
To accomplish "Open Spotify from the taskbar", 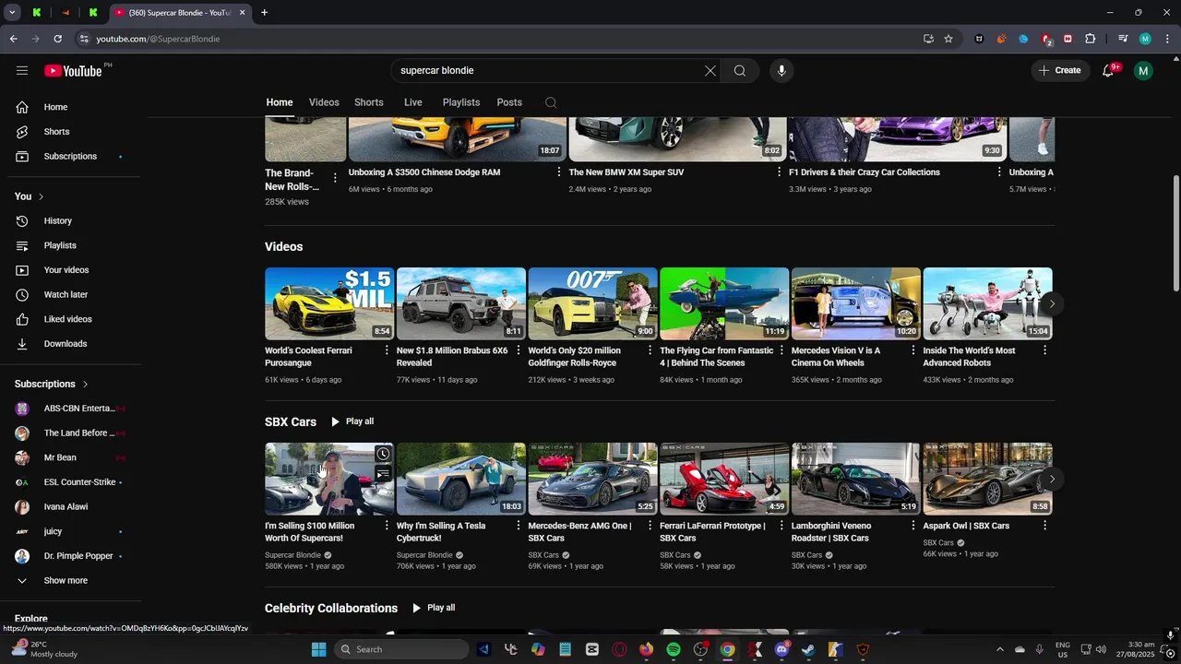I will tap(674, 649).
